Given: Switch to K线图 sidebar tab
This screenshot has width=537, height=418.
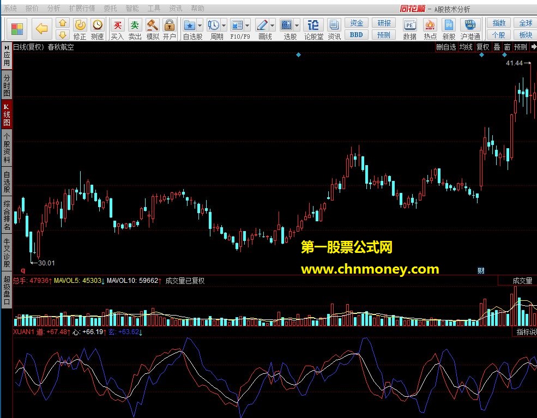Looking at the screenshot, I should pyautogui.click(x=7, y=114).
